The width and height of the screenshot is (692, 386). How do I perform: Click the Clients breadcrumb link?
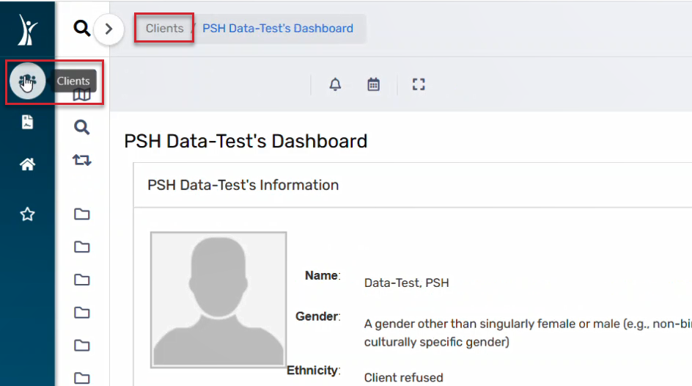(165, 29)
